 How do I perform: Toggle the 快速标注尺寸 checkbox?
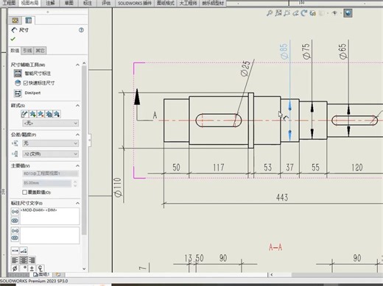tap(26, 83)
